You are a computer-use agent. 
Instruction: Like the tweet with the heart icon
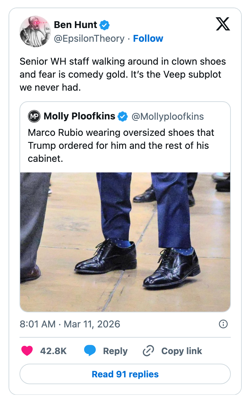[x=27, y=351]
